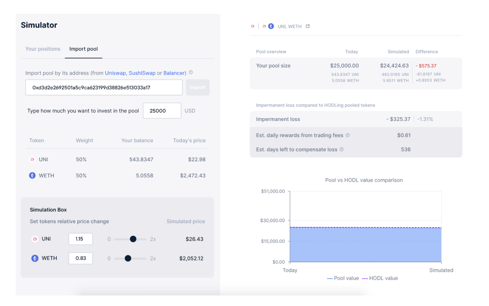Focus the pool address input field
The image size is (489, 306).
[x=104, y=88]
